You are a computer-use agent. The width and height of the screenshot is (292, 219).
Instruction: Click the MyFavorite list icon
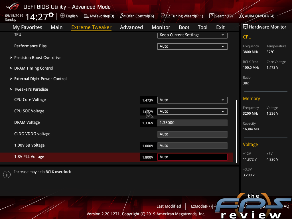[x=86, y=16]
